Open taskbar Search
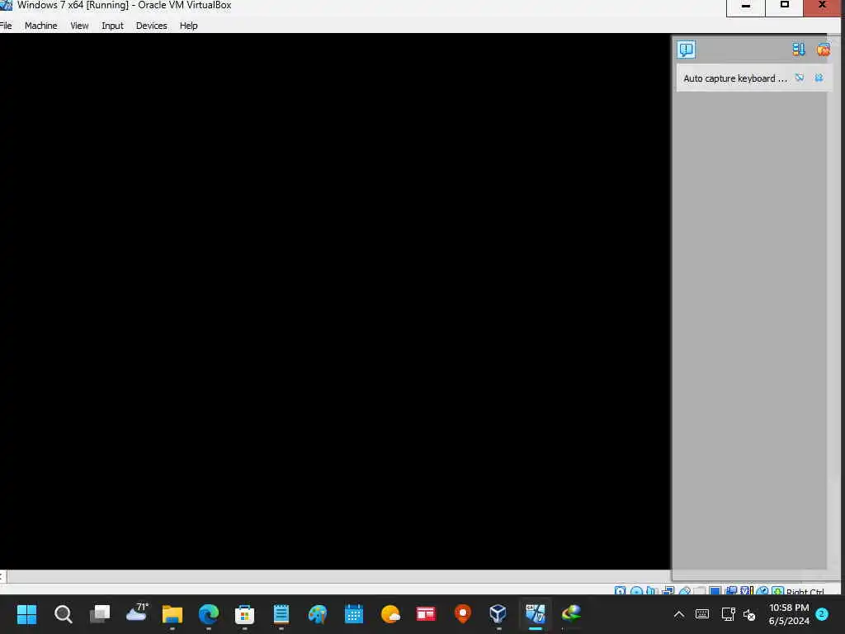The width and height of the screenshot is (845, 634). point(63,614)
